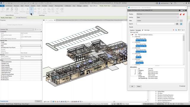Open the Properties help link
The image size is (190, 107).
point(4,101)
